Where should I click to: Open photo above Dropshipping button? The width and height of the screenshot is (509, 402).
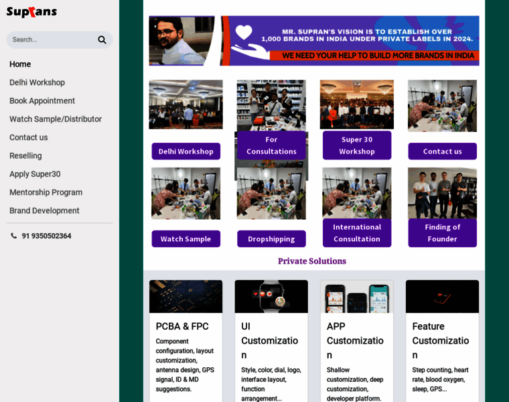pos(271,194)
